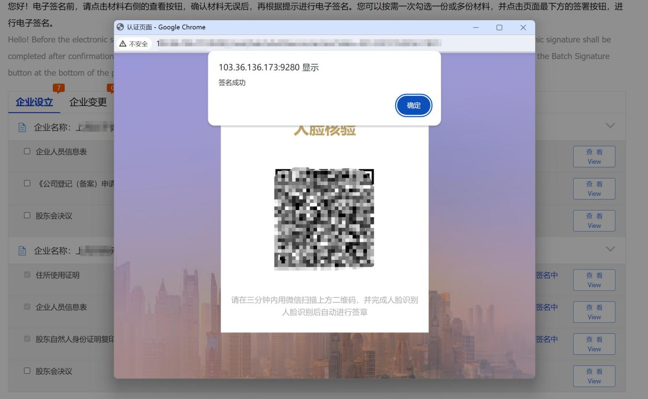Image resolution: width=648 pixels, height=399 pixels.
Task: Click the orange badge showing 7 above 企业设立
Action: pos(58,88)
